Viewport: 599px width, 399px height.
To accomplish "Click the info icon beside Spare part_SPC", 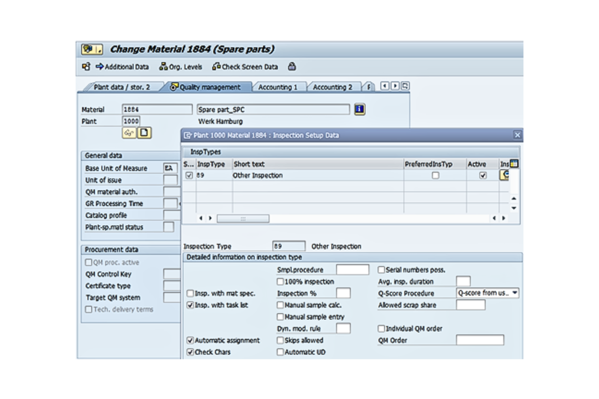I will (x=359, y=109).
